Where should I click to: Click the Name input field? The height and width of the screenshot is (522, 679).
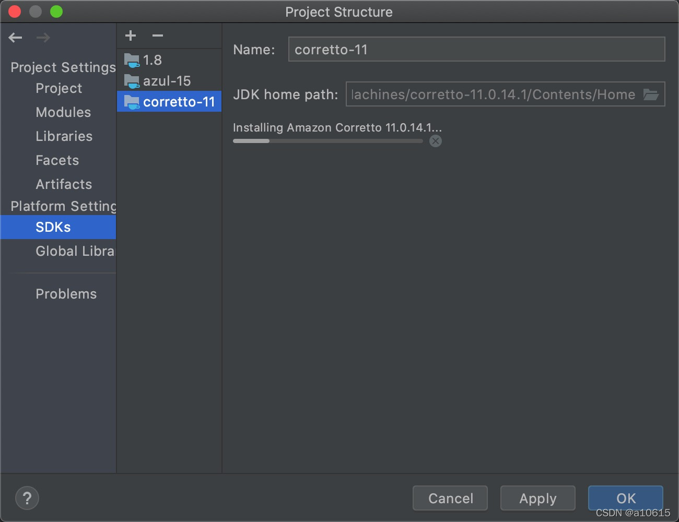(x=476, y=49)
